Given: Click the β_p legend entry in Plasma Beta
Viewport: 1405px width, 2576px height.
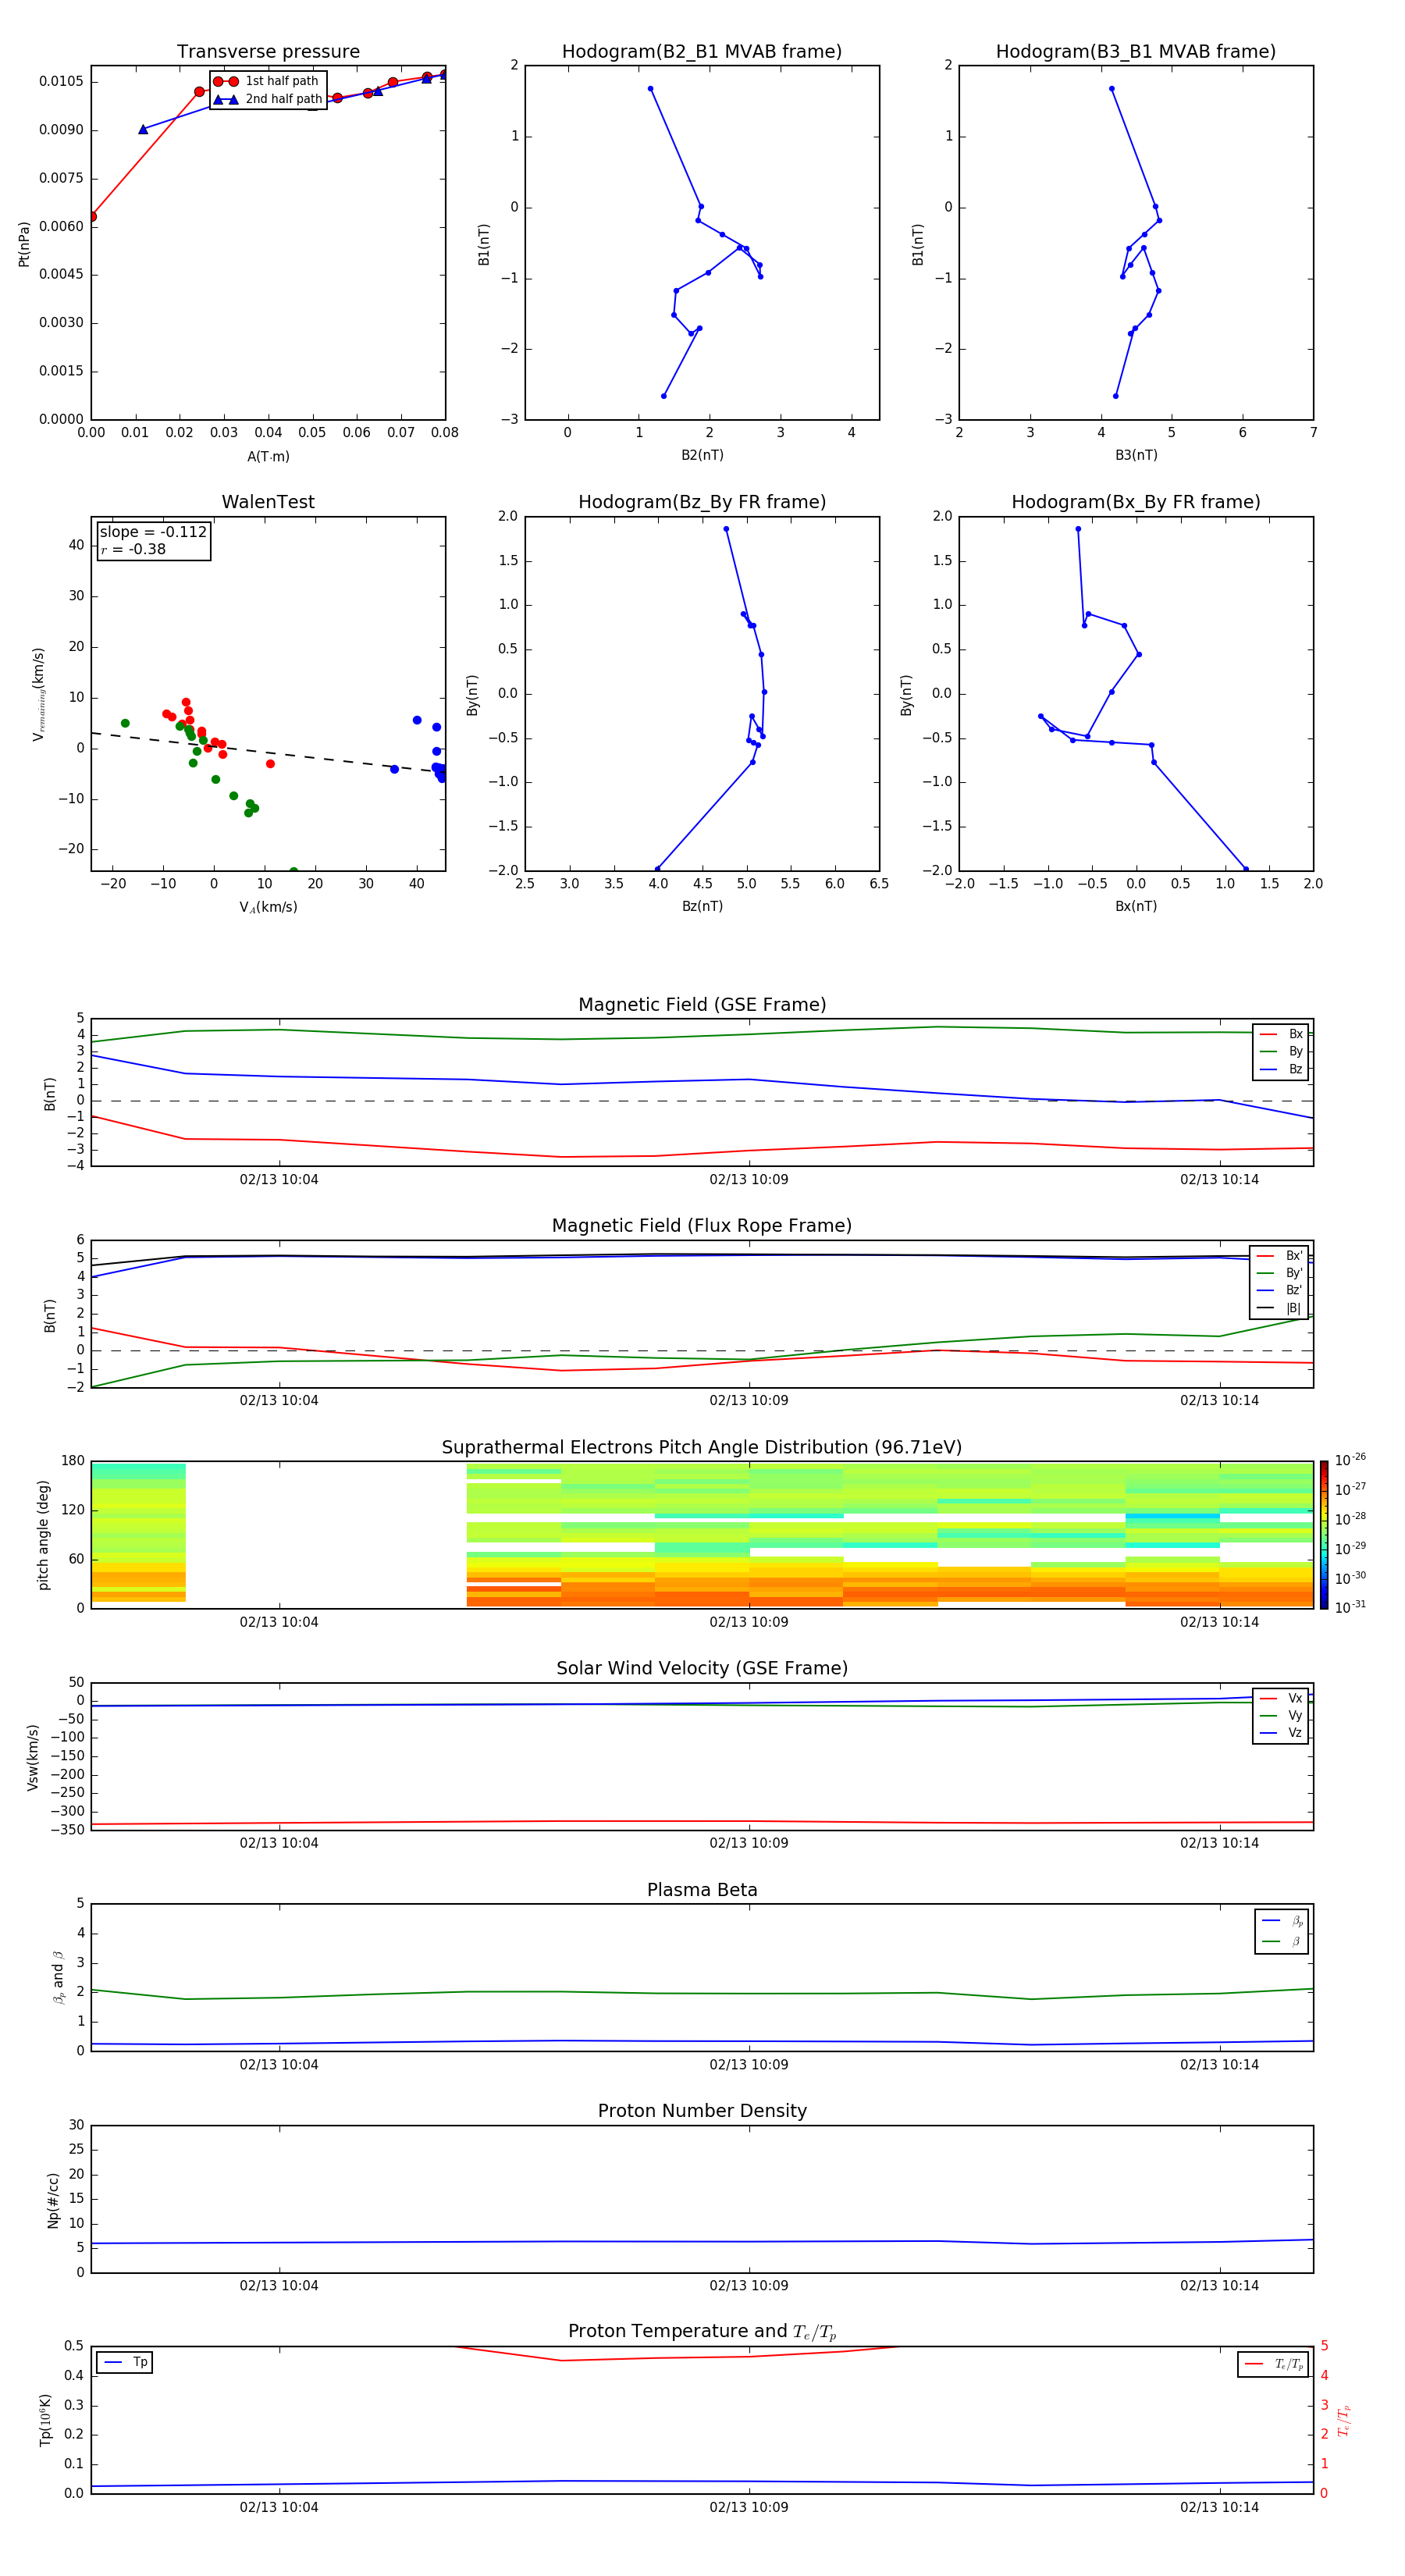Looking at the screenshot, I should (1282, 1921).
